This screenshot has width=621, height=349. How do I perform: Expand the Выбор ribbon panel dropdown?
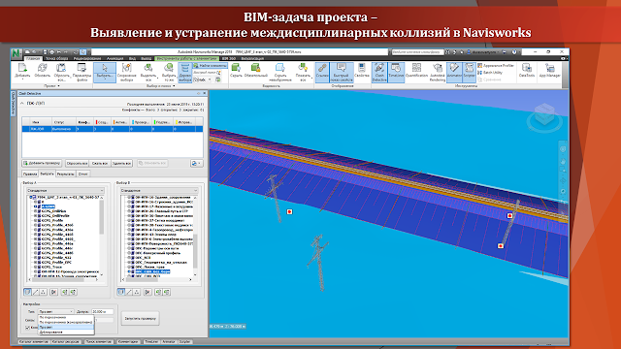tap(160, 85)
